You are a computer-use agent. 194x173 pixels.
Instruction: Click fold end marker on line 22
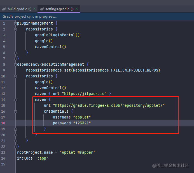(x=15, y=147)
